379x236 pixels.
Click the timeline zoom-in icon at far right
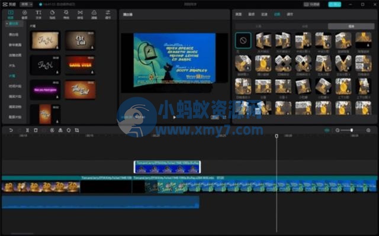click(x=368, y=130)
